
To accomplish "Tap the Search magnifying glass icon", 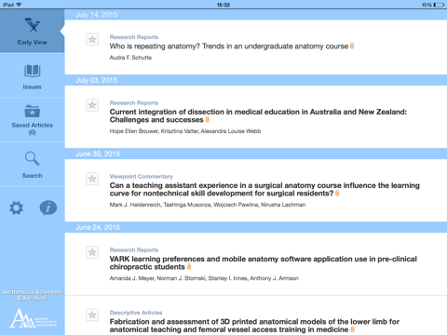I will (33, 158).
